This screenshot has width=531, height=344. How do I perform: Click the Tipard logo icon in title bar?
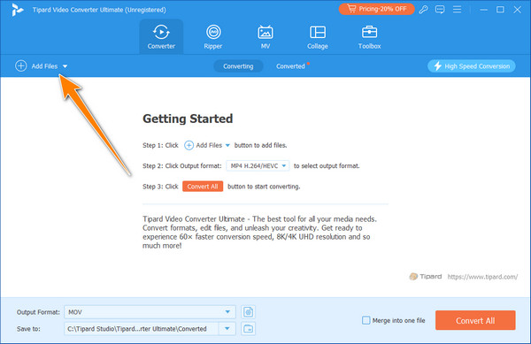point(17,10)
